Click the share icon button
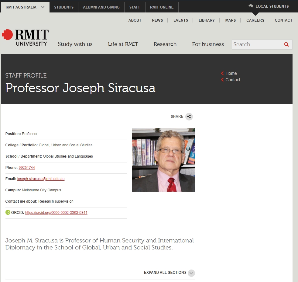298x282 pixels. point(189,117)
